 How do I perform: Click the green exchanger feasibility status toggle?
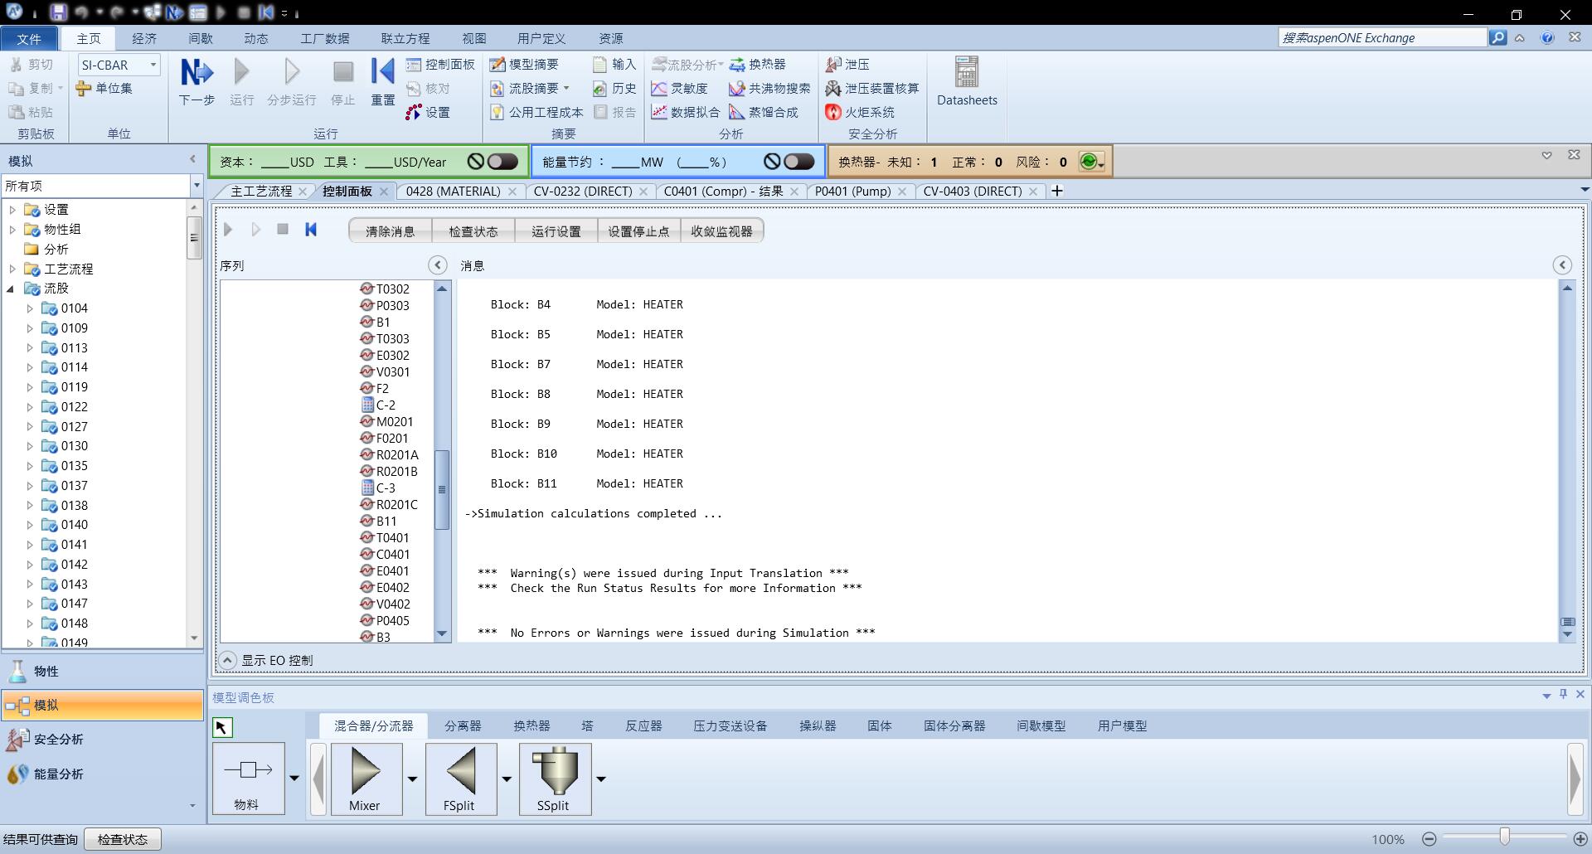1090,162
